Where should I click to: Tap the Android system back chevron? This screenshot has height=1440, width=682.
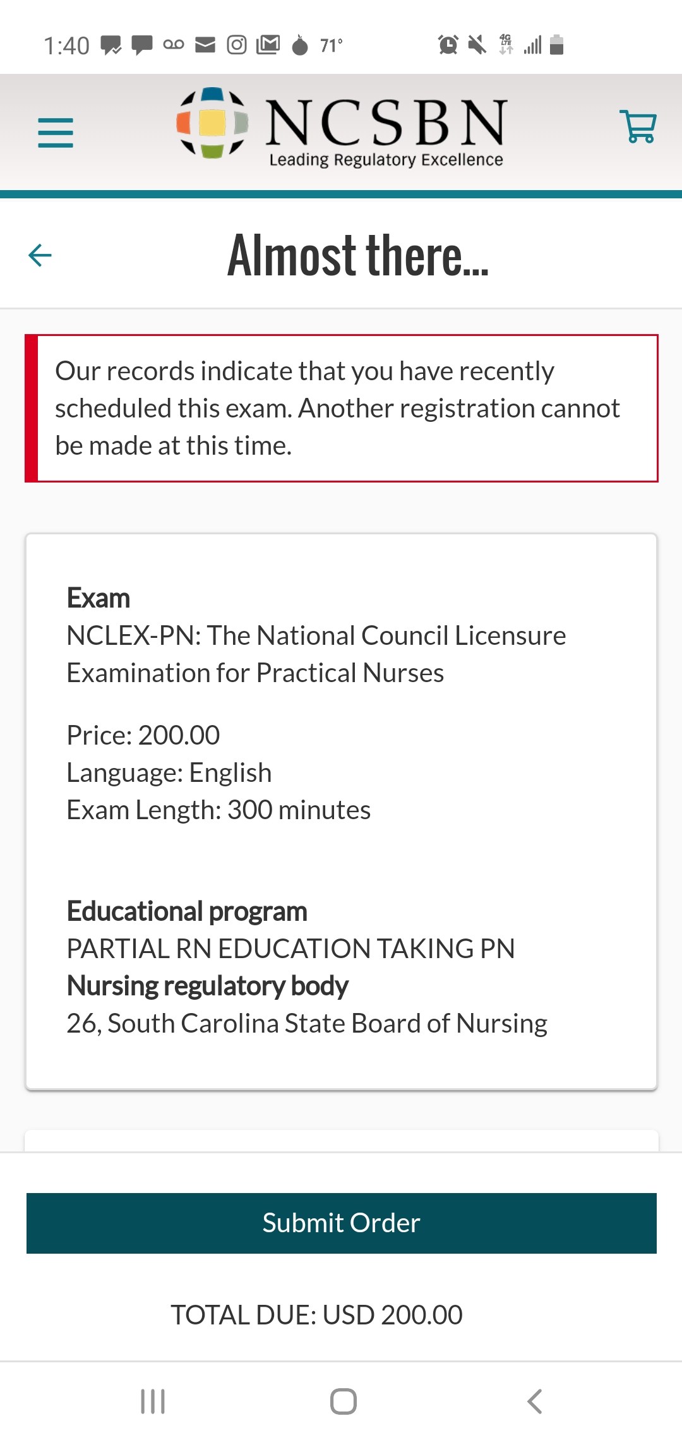click(x=534, y=1401)
